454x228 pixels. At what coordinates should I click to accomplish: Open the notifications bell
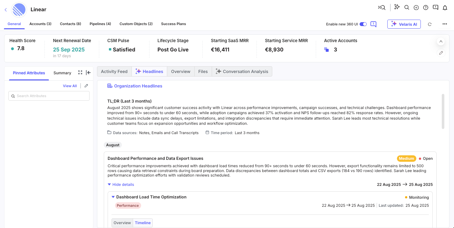[x=445, y=7]
